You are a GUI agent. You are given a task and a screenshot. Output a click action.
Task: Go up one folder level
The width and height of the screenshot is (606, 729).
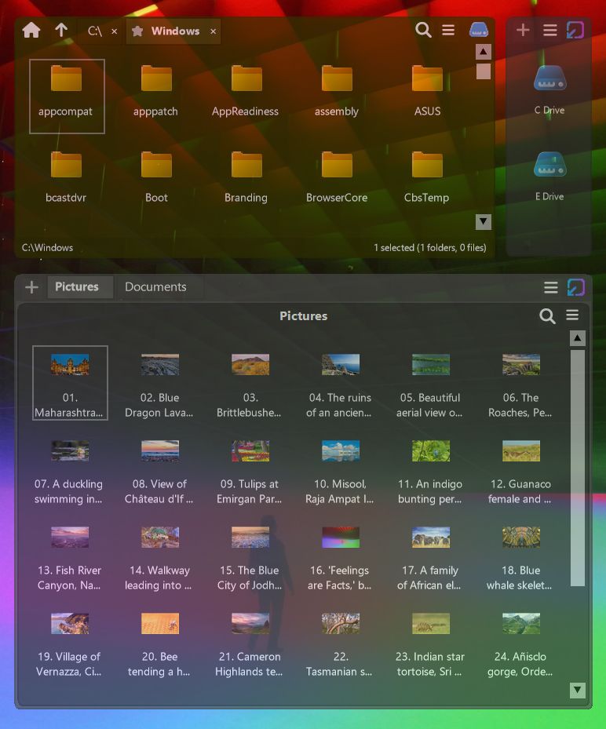click(x=61, y=31)
